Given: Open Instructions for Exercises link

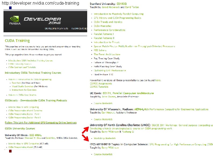Looking at the screenshot, I should 24,90.
